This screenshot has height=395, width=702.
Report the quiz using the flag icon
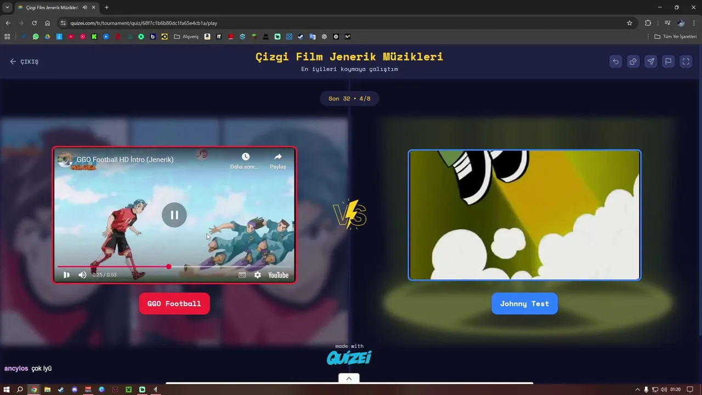coord(669,61)
